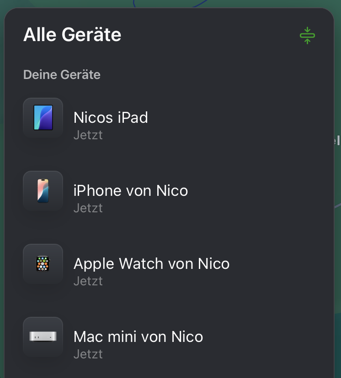Viewport: 341px width, 378px height.
Task: Collapse the Alle Geräte panel with green icon
Action: pyautogui.click(x=307, y=35)
